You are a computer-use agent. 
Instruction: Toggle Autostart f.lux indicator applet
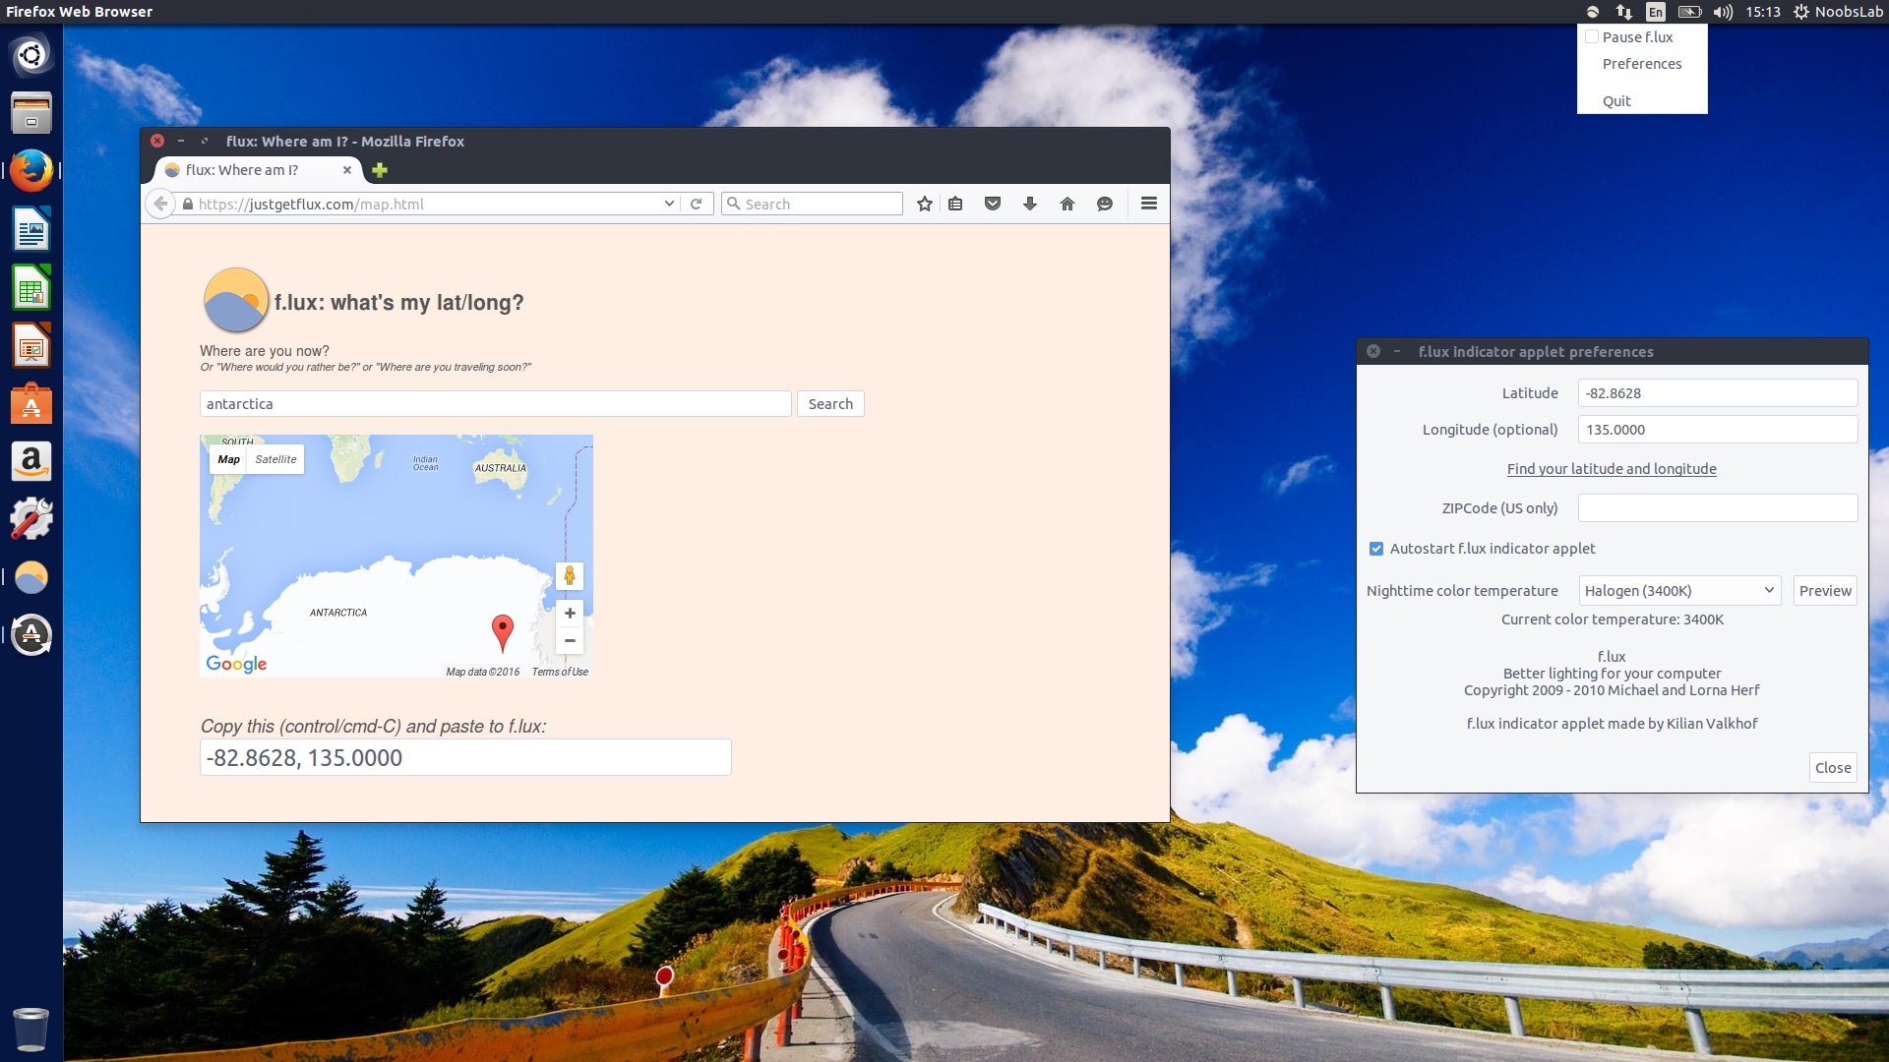pos(1376,549)
